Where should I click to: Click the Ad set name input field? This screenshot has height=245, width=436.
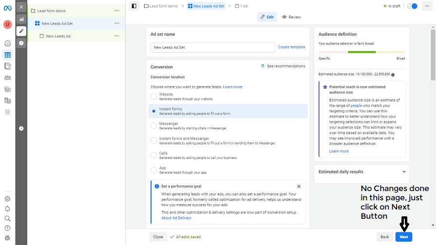(213, 47)
